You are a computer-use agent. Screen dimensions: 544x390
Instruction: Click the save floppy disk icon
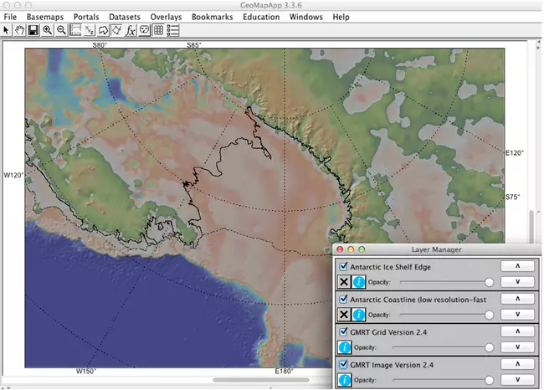coord(33,30)
